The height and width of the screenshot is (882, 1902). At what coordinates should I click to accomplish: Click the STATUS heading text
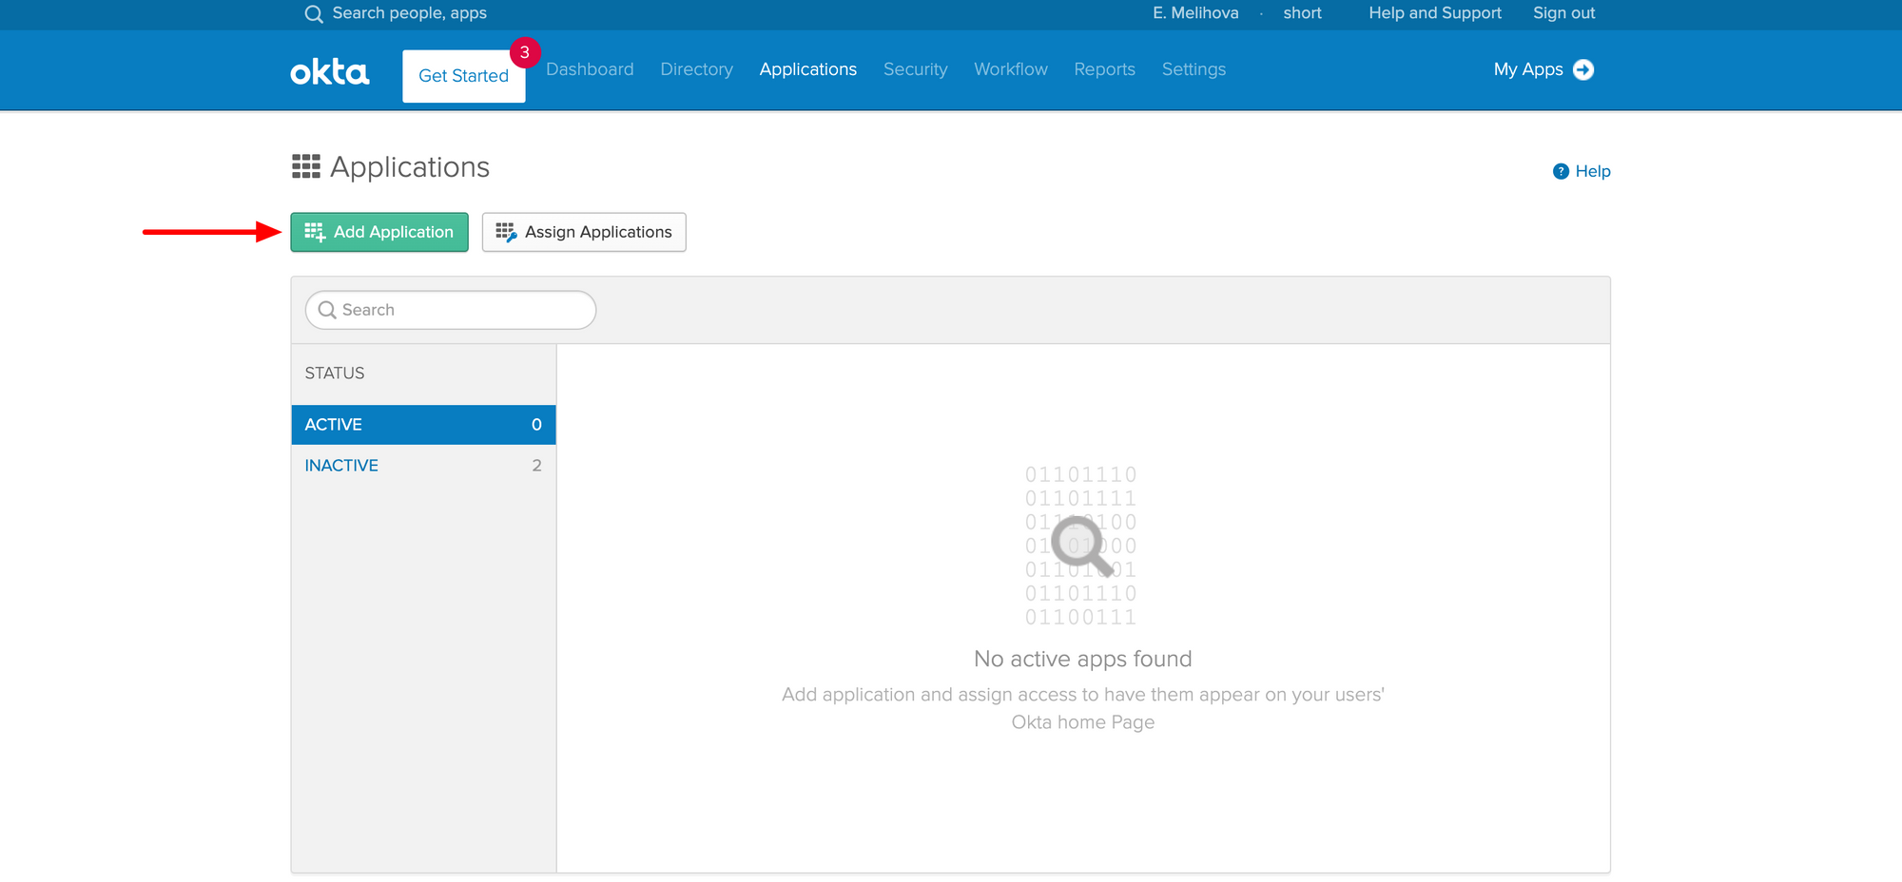click(x=335, y=374)
